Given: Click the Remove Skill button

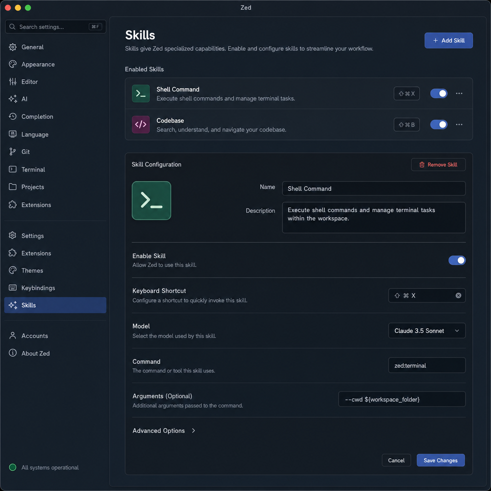Looking at the screenshot, I should click(x=438, y=165).
